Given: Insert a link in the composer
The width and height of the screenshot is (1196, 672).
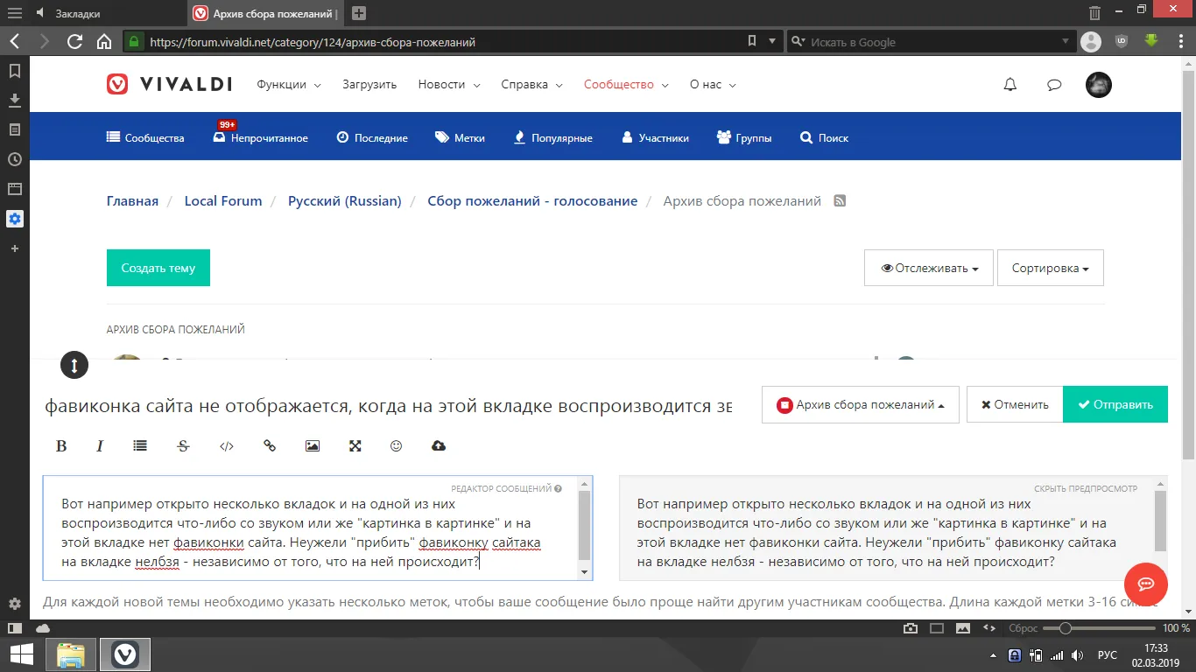Looking at the screenshot, I should 270,446.
